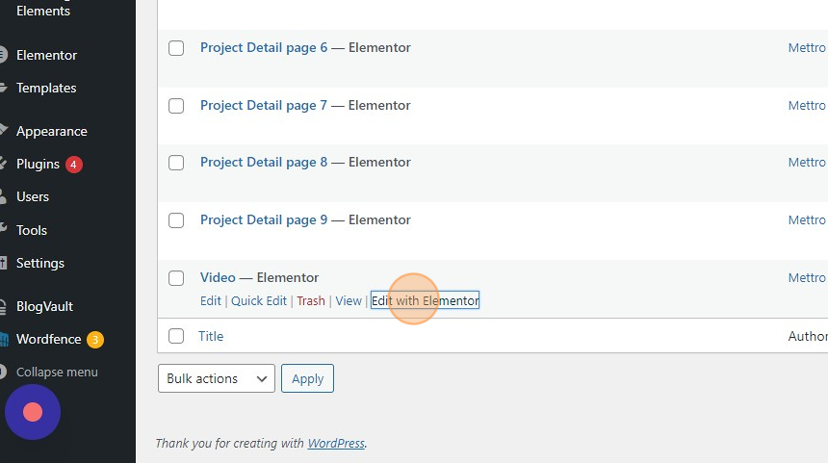Tick the Video page checkbox
This screenshot has width=828, height=463.
pyautogui.click(x=176, y=278)
